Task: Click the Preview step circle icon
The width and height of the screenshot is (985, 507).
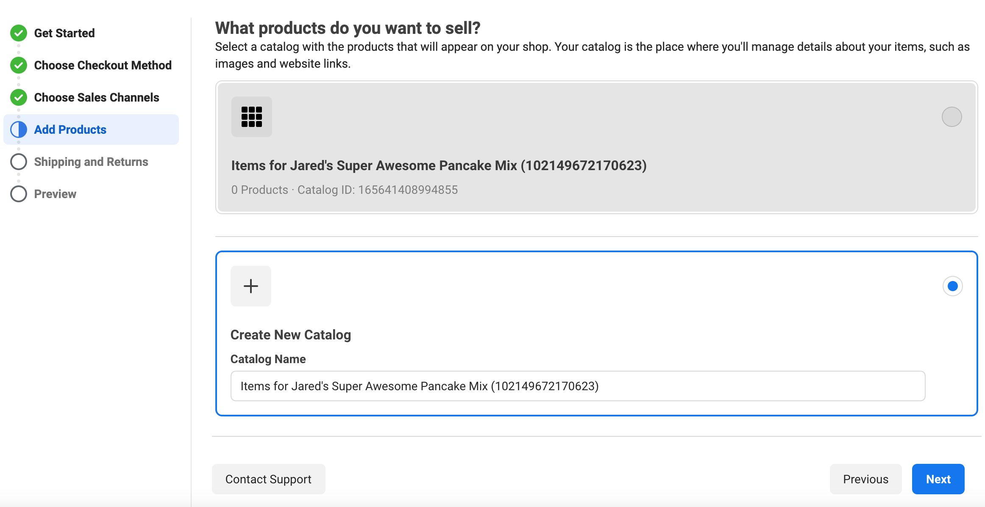Action: click(x=19, y=194)
